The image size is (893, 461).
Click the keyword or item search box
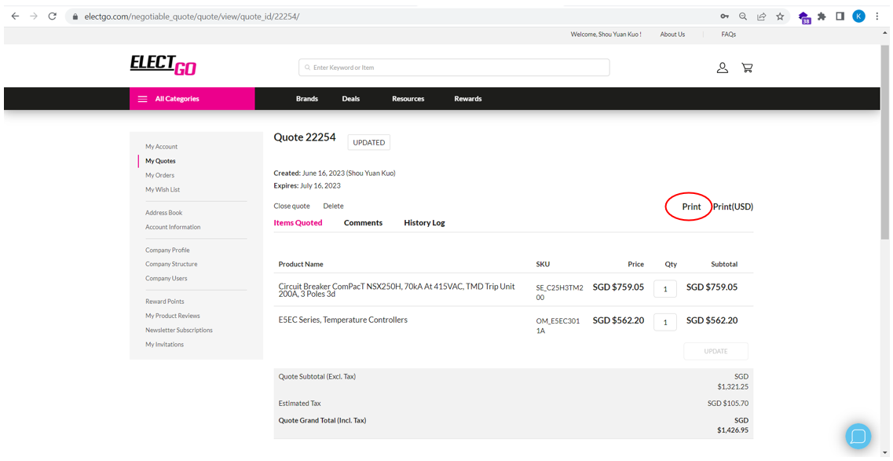(x=454, y=68)
